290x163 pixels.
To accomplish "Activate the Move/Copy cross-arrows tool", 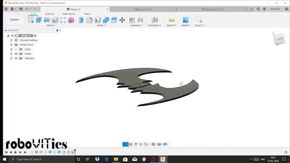I will [122, 20].
